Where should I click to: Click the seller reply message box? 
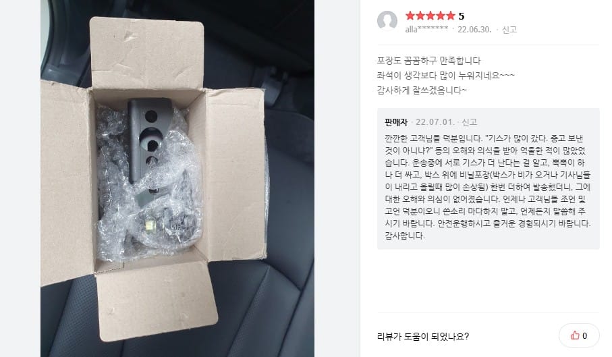click(488, 179)
